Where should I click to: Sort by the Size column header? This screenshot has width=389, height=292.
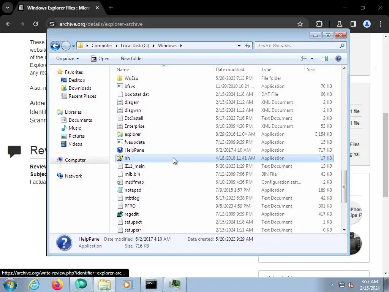click(319, 70)
